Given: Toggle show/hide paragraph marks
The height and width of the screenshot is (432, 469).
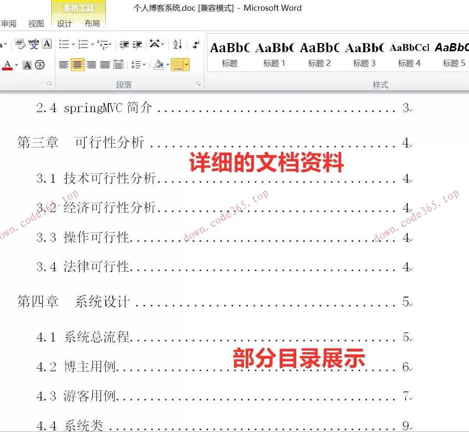Looking at the screenshot, I should pos(196,44).
